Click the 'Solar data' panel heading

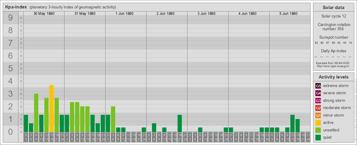point(333,8)
